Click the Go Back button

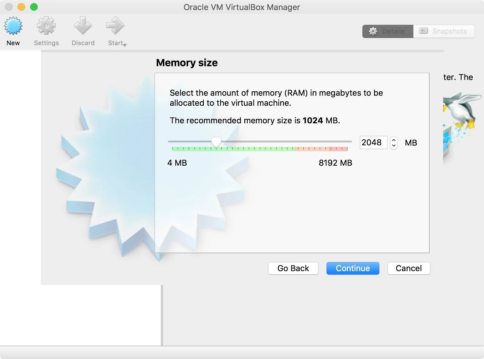[293, 268]
